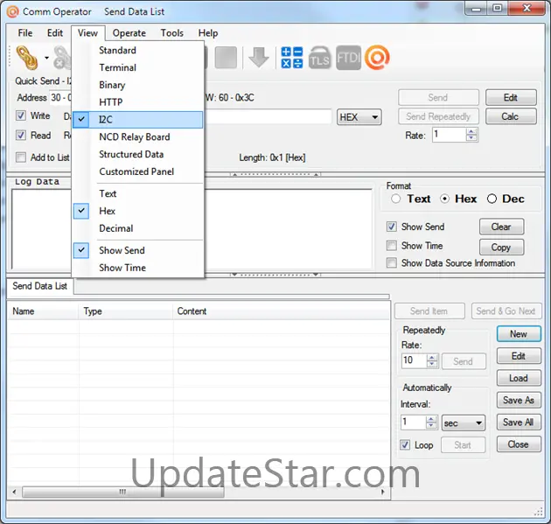Click the orange @ toolbar icon
Viewport: 551px width, 524px height.
pos(377,58)
